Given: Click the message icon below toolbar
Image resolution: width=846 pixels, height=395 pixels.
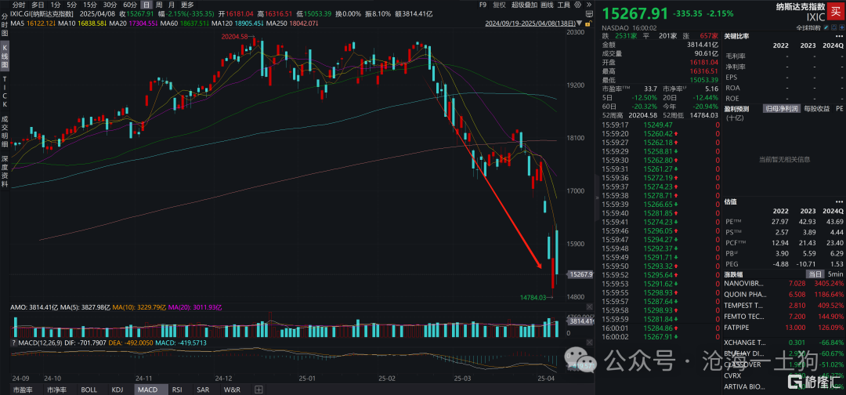Looking at the screenshot, I should pos(589,14).
